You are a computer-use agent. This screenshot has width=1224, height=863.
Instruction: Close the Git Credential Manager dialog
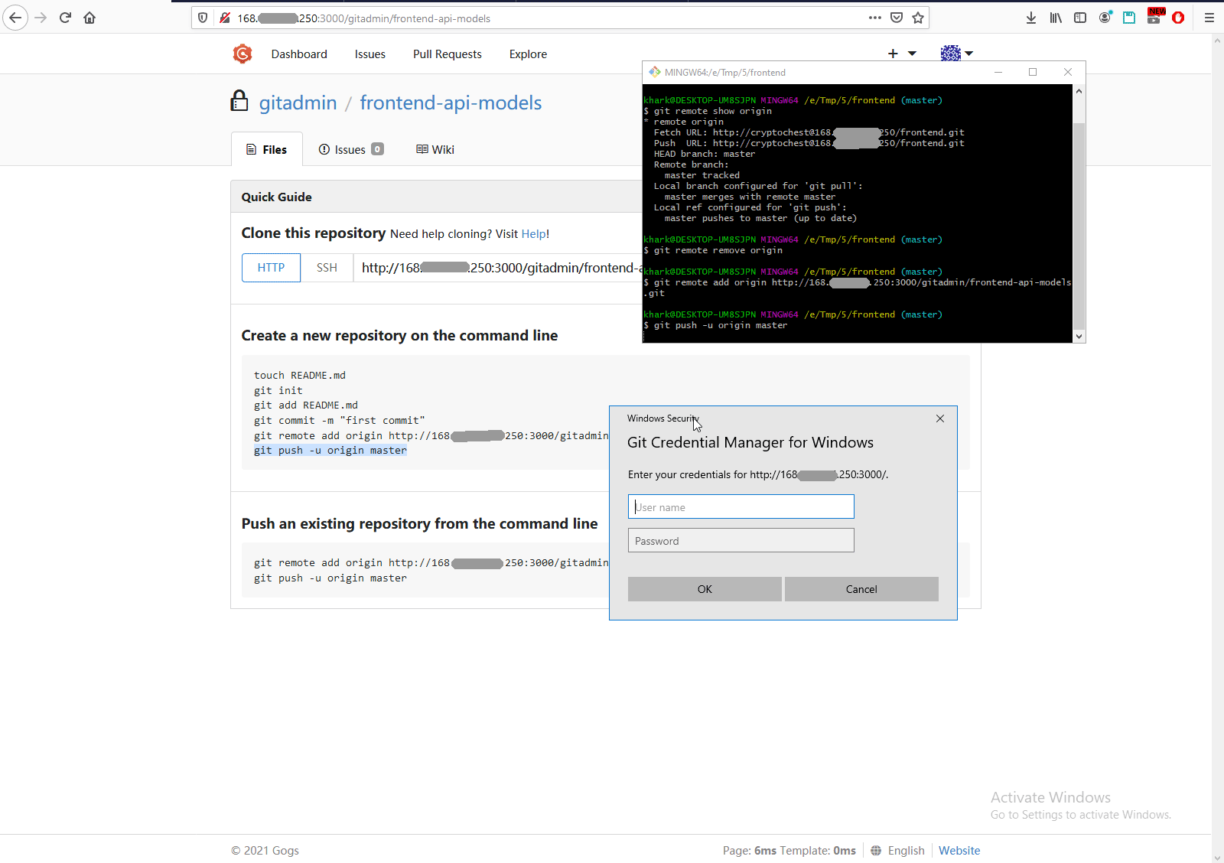click(940, 418)
